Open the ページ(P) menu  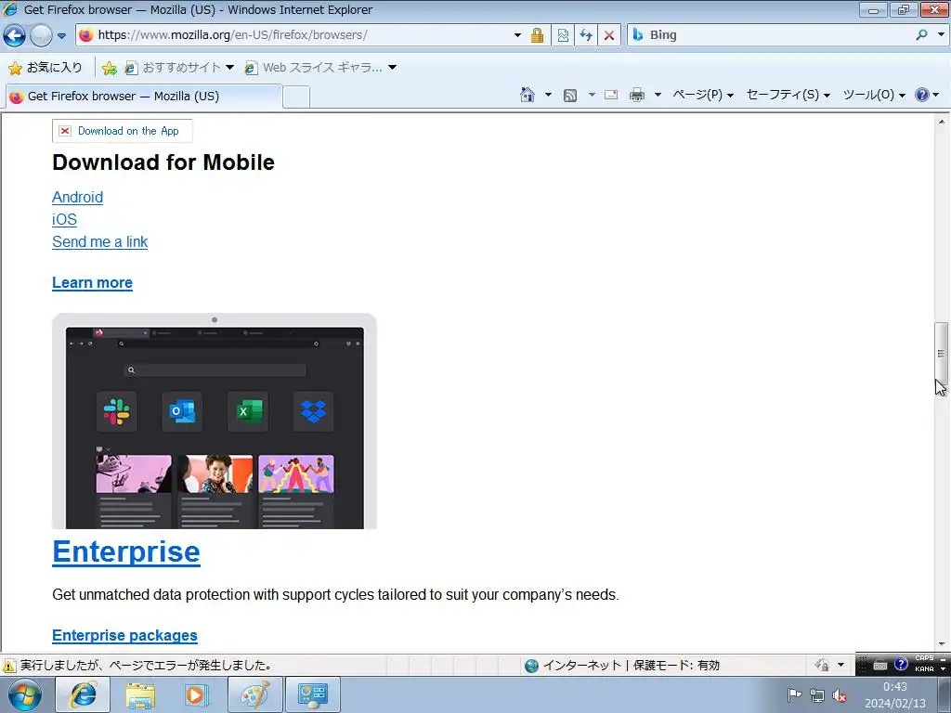click(703, 95)
